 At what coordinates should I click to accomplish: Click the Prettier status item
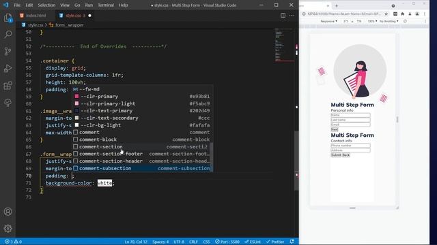point(275,242)
